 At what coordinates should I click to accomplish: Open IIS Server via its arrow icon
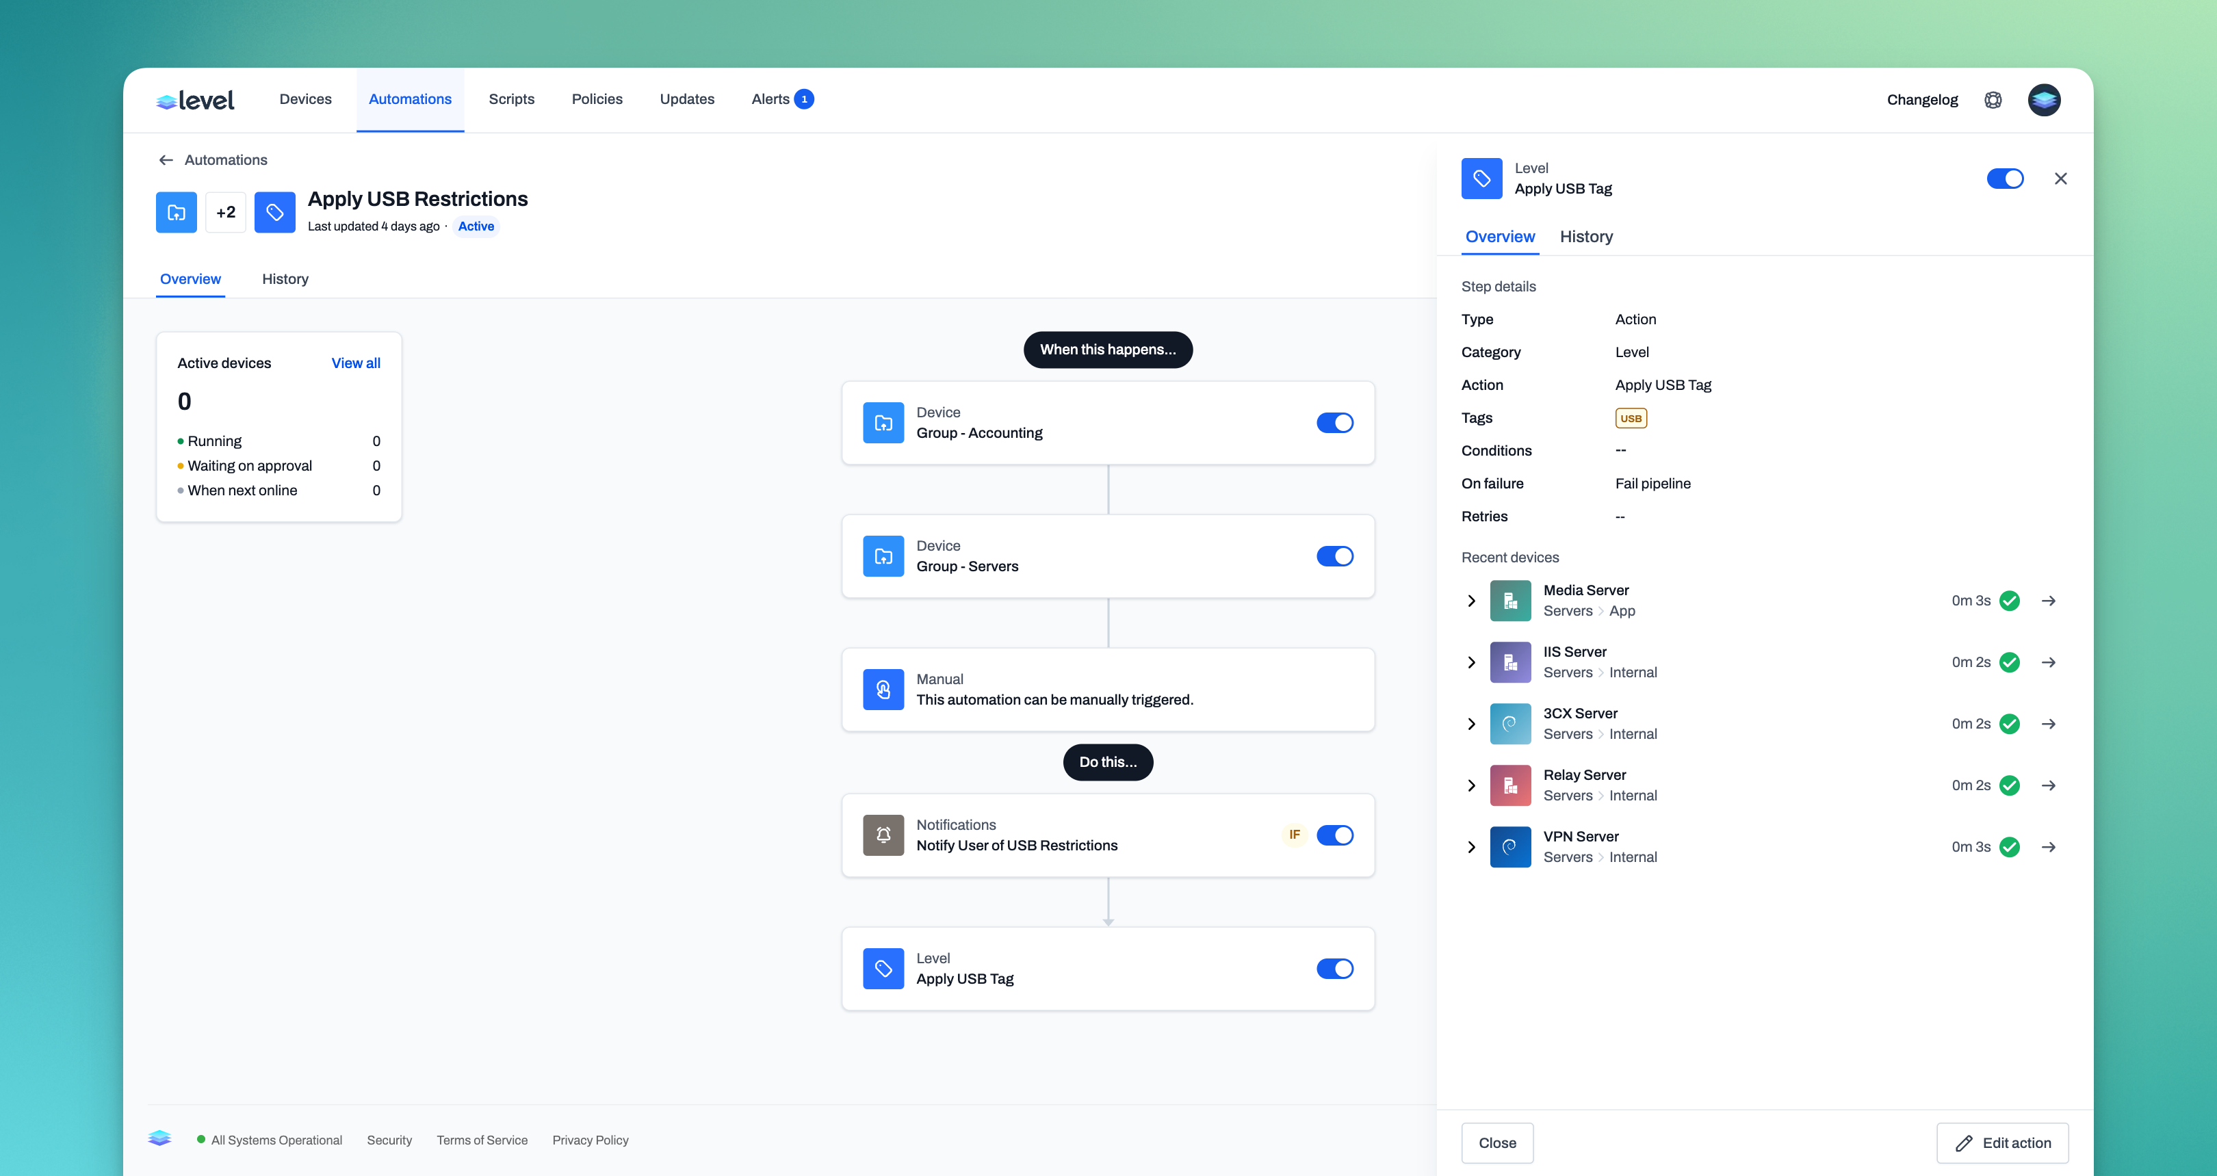2048,662
